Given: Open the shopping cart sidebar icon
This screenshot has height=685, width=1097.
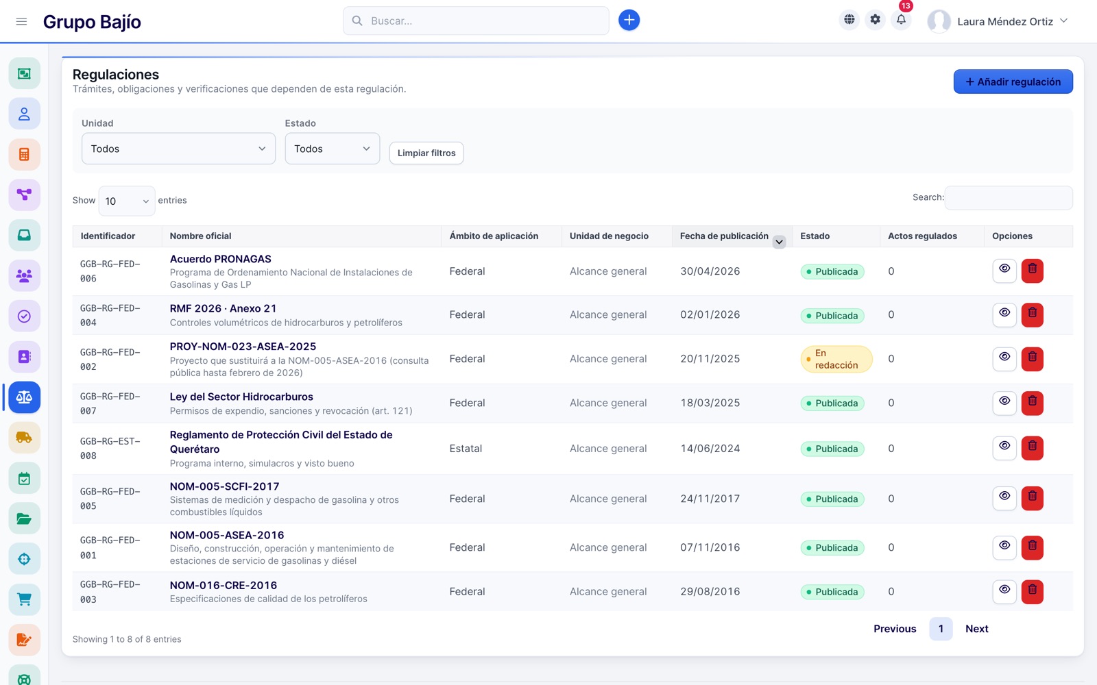Looking at the screenshot, I should point(24,599).
